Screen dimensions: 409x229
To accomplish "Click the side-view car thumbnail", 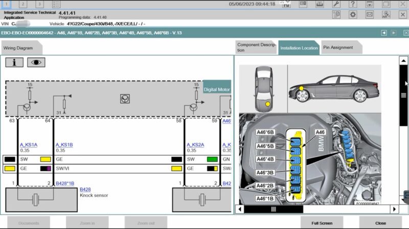I will coord(334,88).
